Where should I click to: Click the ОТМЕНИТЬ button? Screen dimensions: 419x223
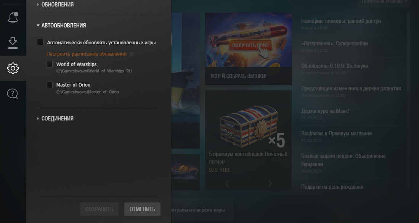(x=142, y=209)
